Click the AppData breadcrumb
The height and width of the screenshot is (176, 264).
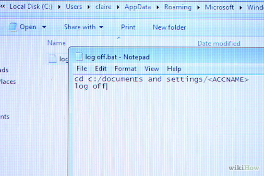138,7
